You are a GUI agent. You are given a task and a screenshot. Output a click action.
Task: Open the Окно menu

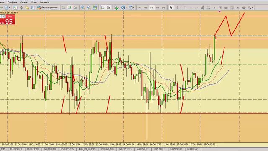(x=34, y=3)
